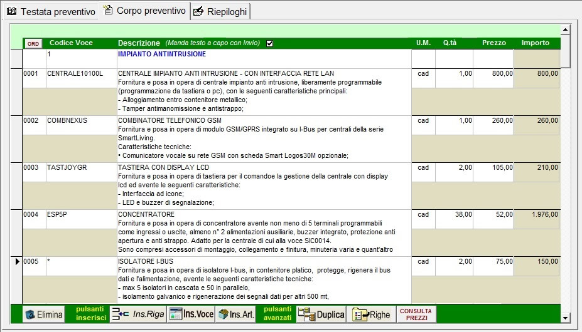Image resolution: width=582 pixels, height=332 pixels.
Task: Click the Prezzo column header
Action: (x=493, y=43)
